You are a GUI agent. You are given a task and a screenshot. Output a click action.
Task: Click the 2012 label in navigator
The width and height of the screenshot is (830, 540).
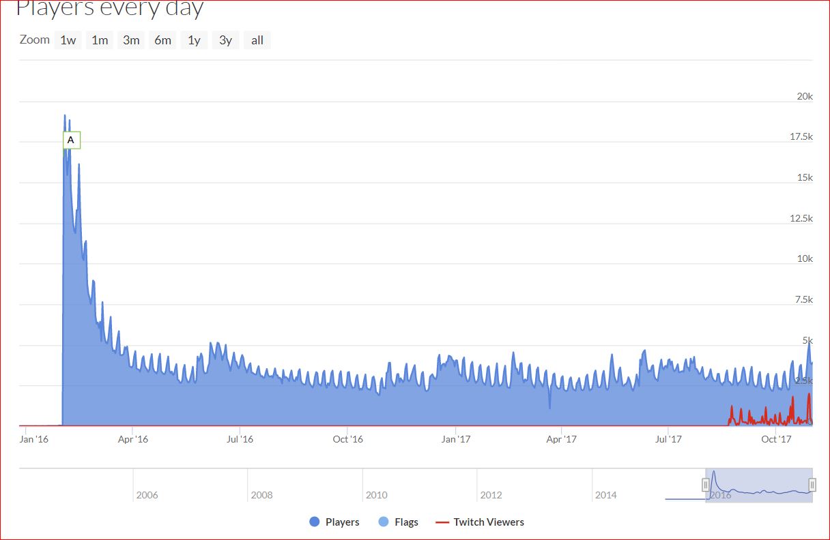tap(491, 495)
